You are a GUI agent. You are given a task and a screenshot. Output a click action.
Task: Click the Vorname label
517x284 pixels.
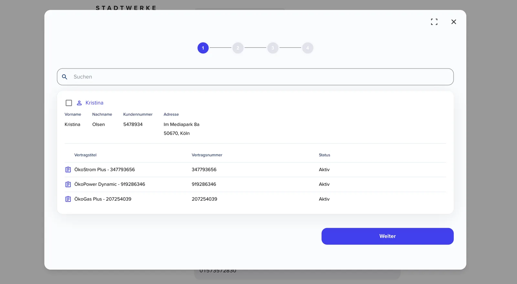73,114
